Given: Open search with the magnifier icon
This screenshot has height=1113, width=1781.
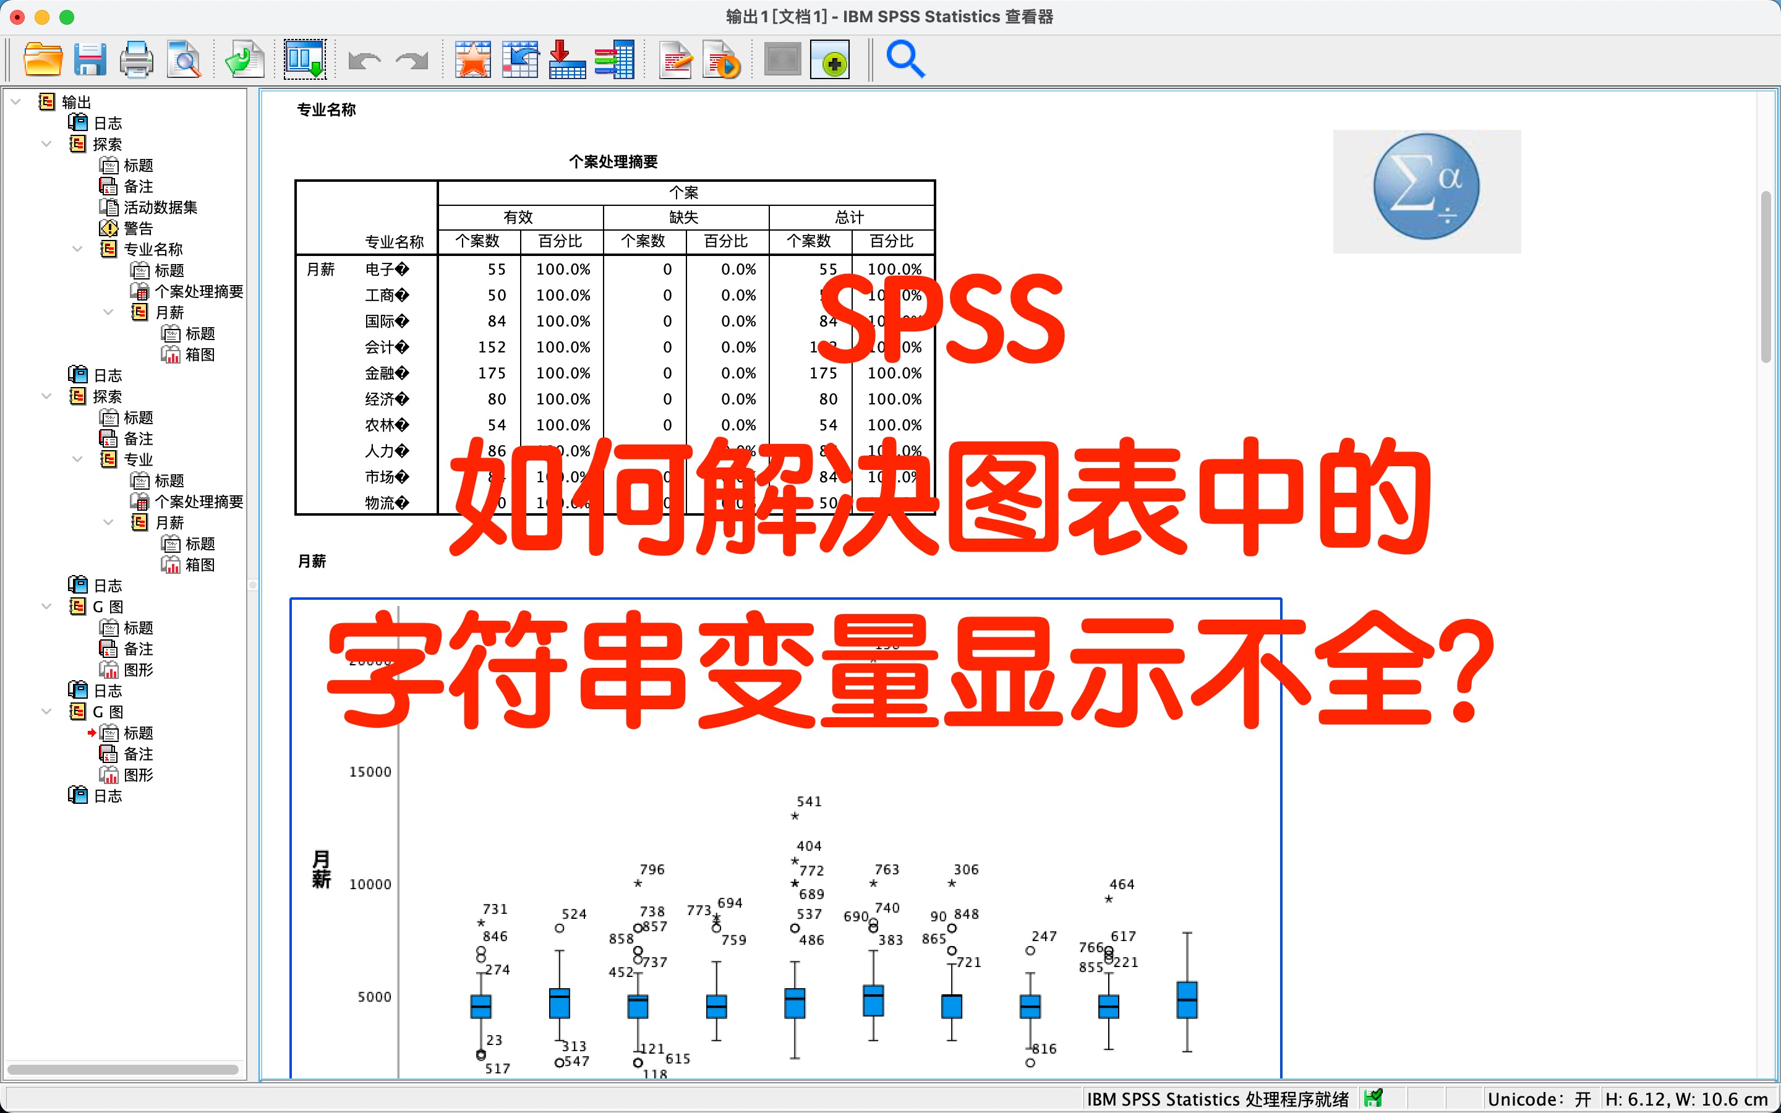Looking at the screenshot, I should [905, 59].
